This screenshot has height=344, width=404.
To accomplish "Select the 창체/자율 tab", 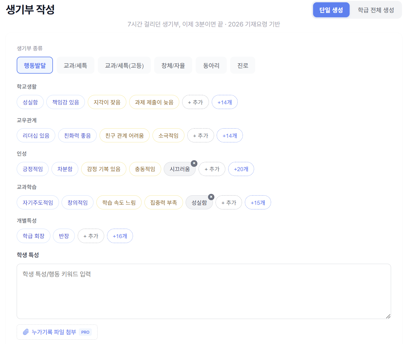I will [173, 65].
